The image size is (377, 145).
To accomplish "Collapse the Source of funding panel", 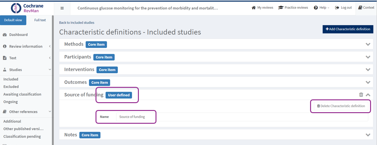I will coord(368,95).
